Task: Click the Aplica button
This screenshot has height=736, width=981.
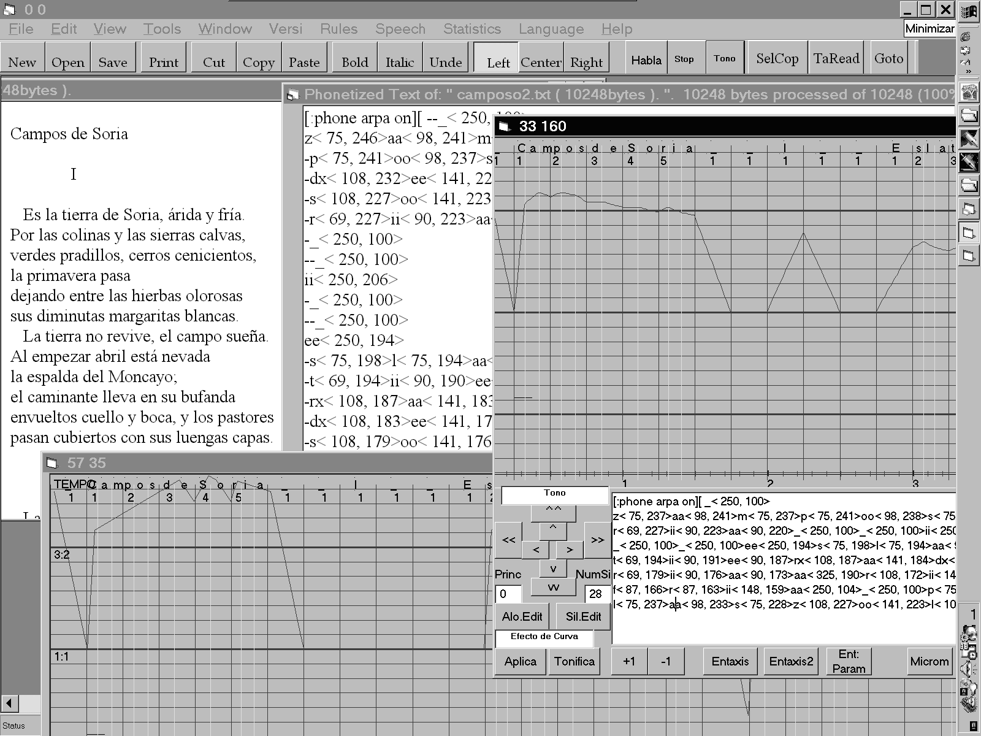Action: 520,661
